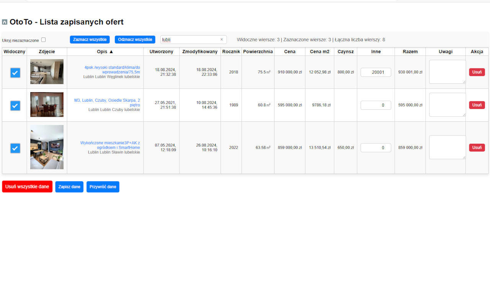Open the photo of the Węglinek apartment
This screenshot has width=490, height=306.
(47, 72)
